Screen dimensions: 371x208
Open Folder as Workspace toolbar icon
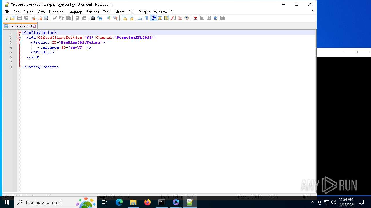click(x=180, y=18)
